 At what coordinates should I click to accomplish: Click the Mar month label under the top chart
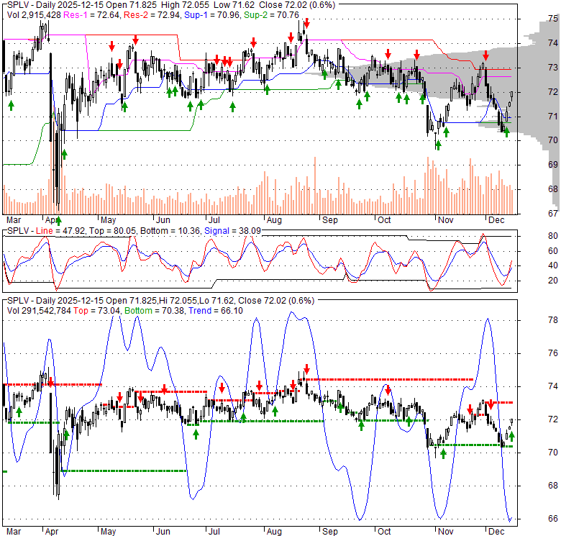click(x=14, y=220)
